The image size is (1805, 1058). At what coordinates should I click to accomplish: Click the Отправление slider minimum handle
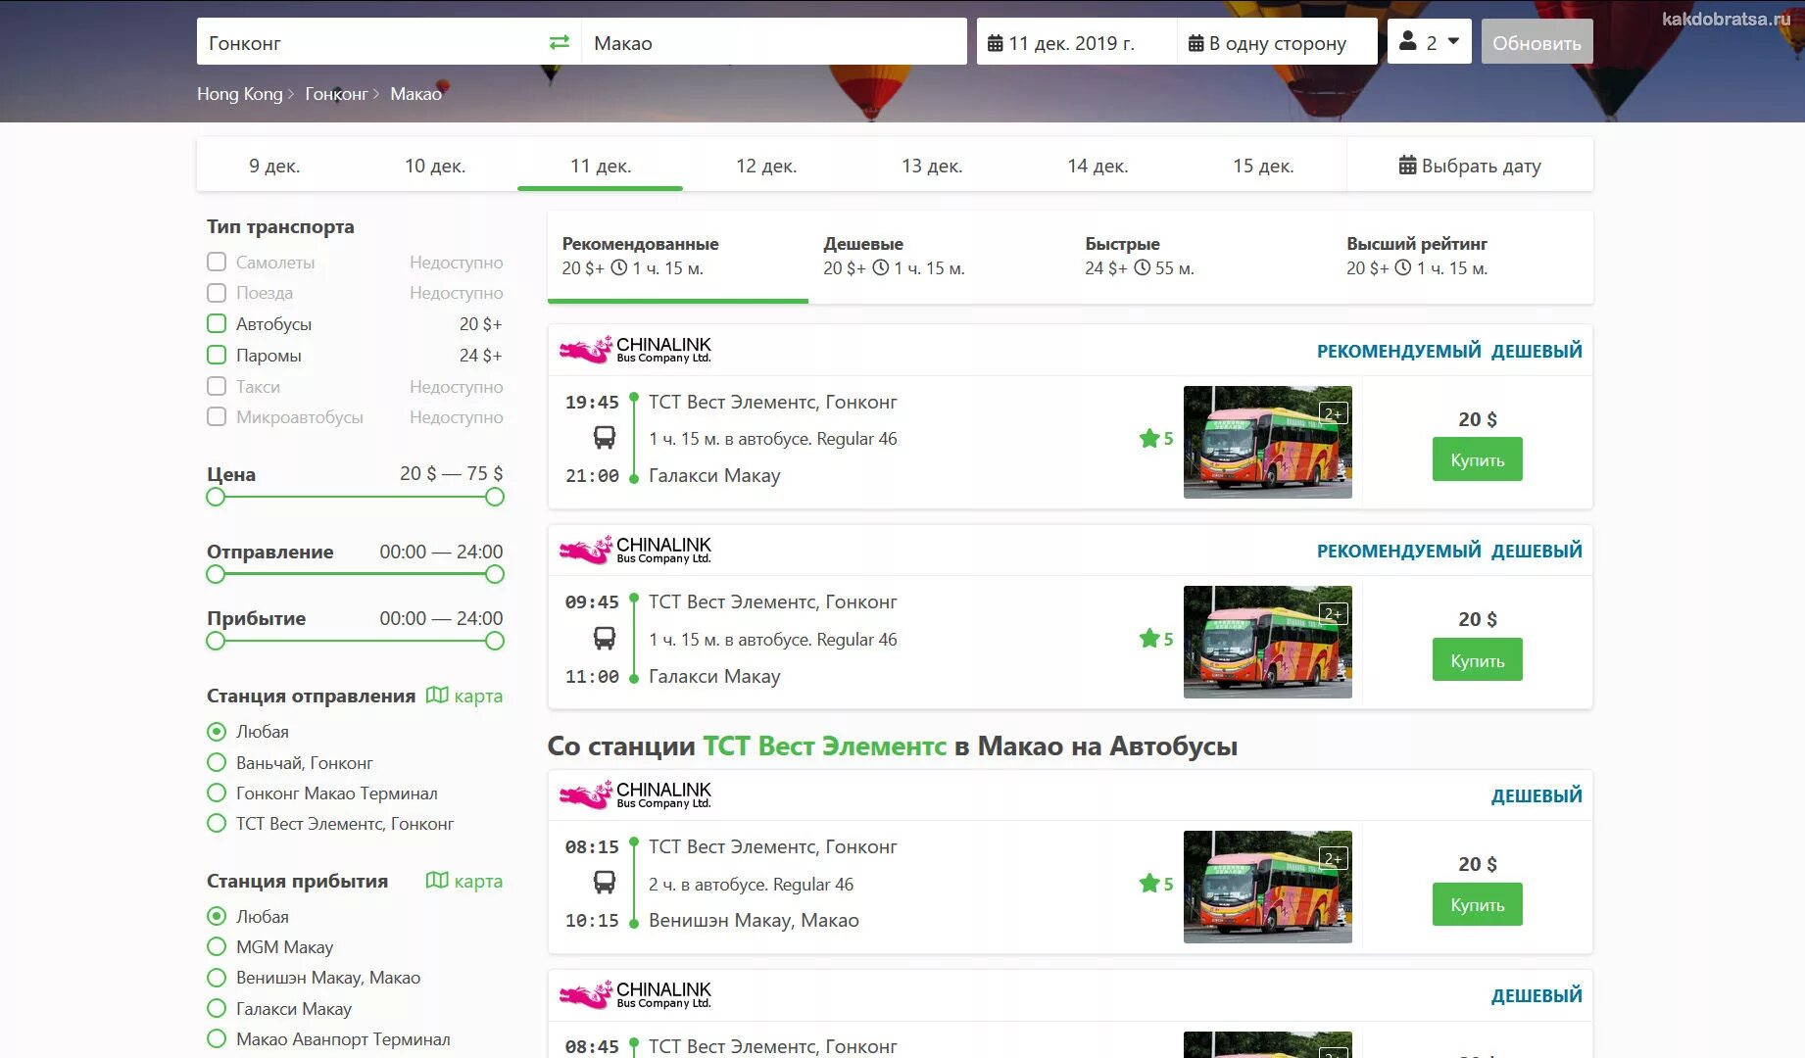point(216,574)
